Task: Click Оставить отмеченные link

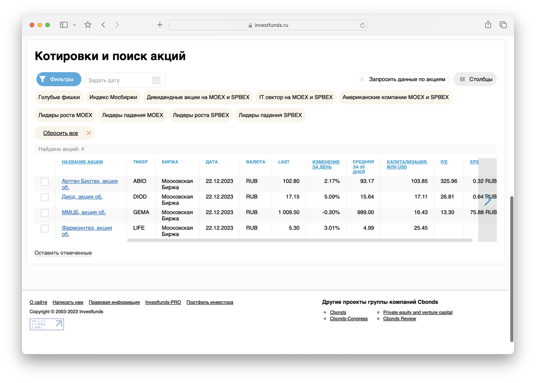Action: coord(63,253)
